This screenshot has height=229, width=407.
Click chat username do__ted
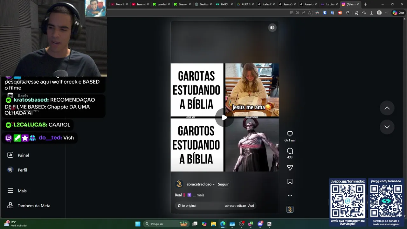point(50,138)
